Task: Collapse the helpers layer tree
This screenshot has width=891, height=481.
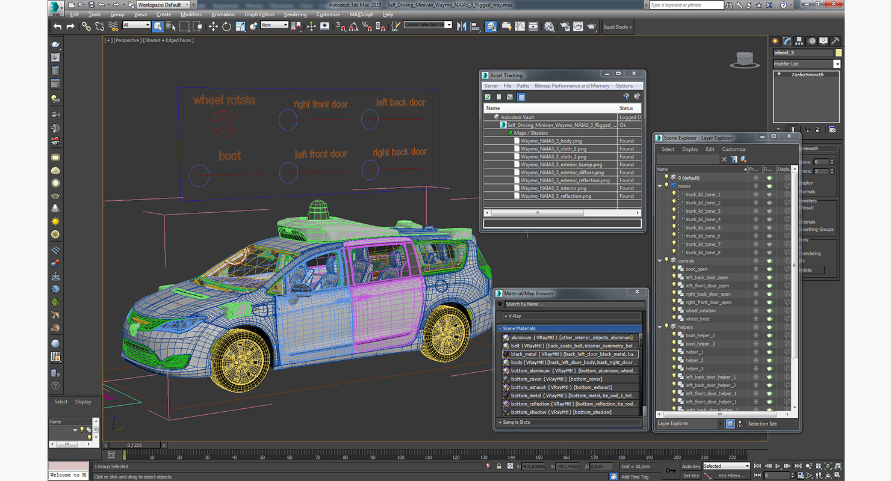Action: [x=660, y=328]
